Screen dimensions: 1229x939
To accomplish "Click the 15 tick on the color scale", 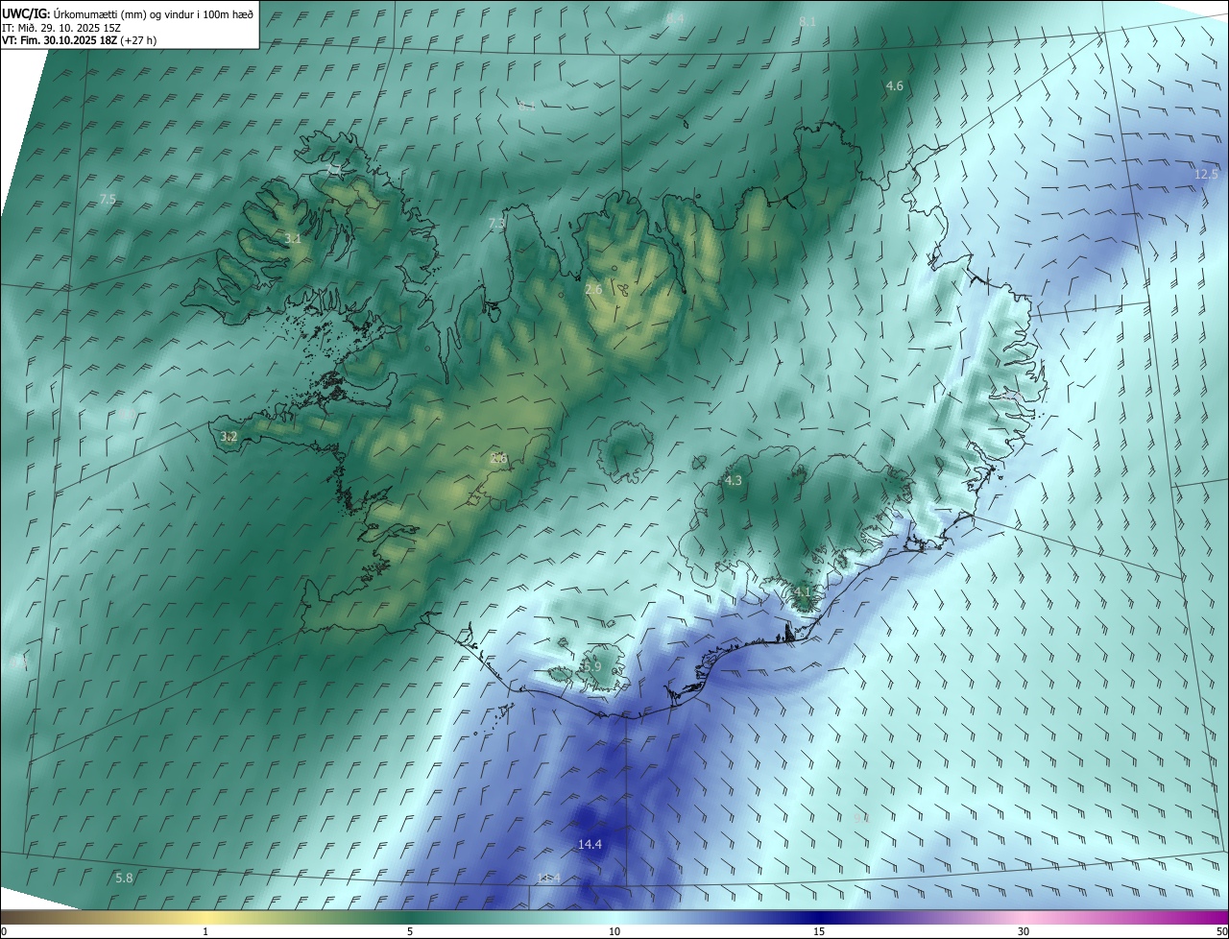I will click(x=819, y=931).
